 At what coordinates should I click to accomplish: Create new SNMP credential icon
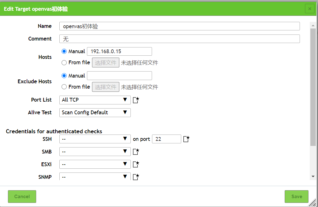[136, 177]
